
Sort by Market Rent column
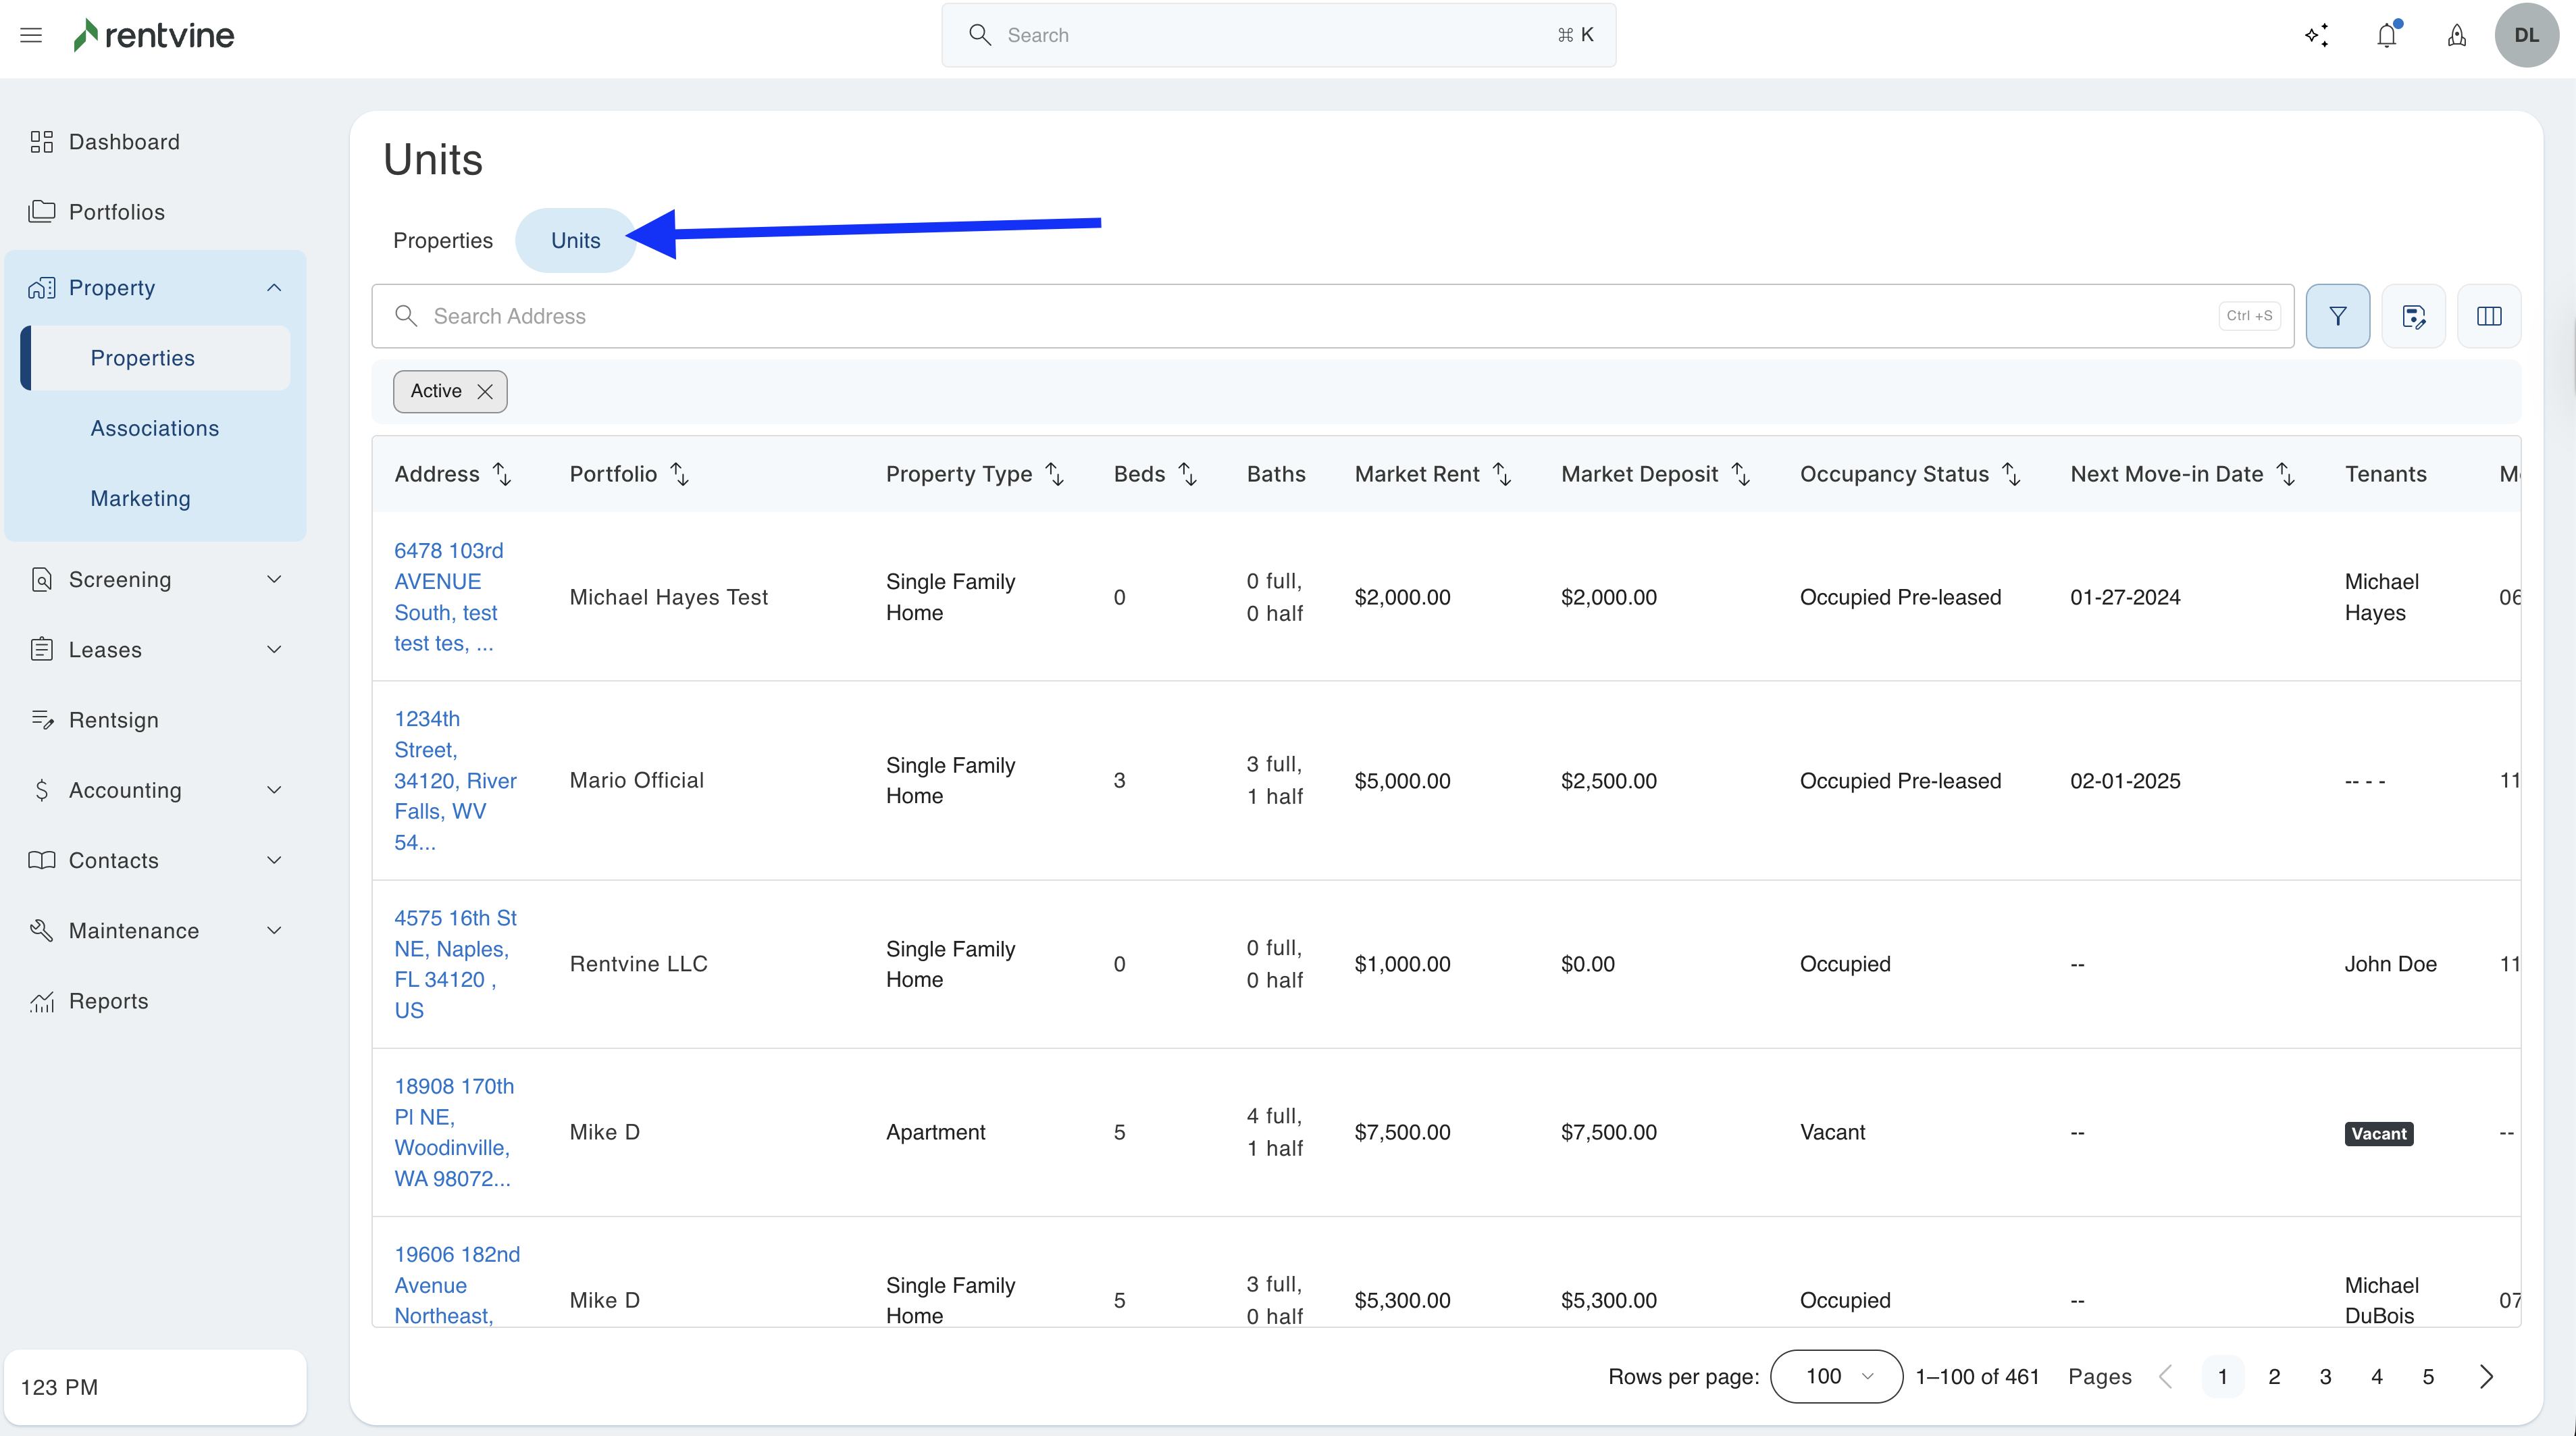click(1502, 474)
